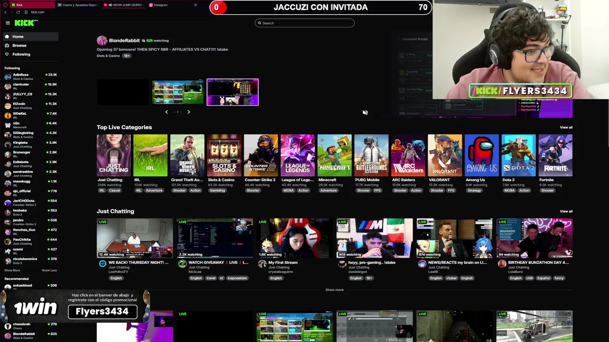The height and width of the screenshot is (342, 609).
Task: Click NickLee channel avatar icon
Action: 182,264
